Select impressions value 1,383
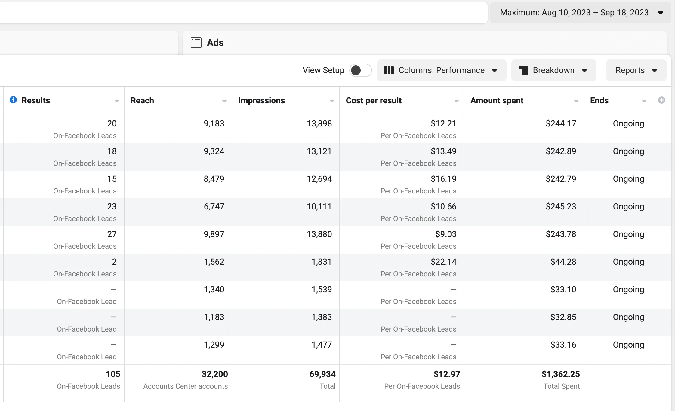Screen dimensions: 675x411 [x=322, y=317]
